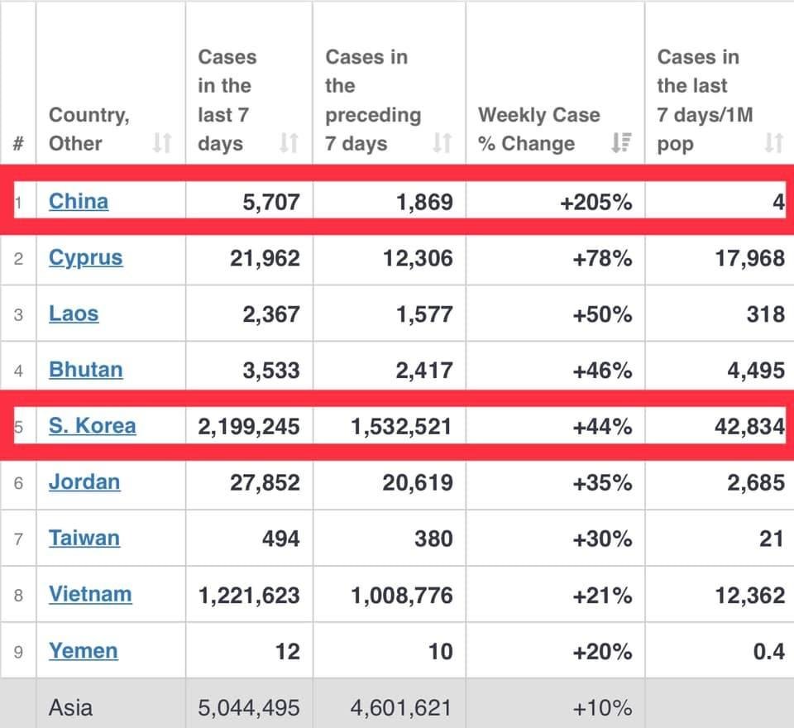The width and height of the screenshot is (794, 728).
Task: Click the Weekly Case % Change sort icon
Action: tap(620, 143)
